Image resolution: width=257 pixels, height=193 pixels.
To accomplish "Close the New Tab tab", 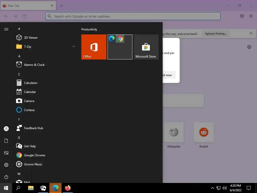I will tap(52, 6).
